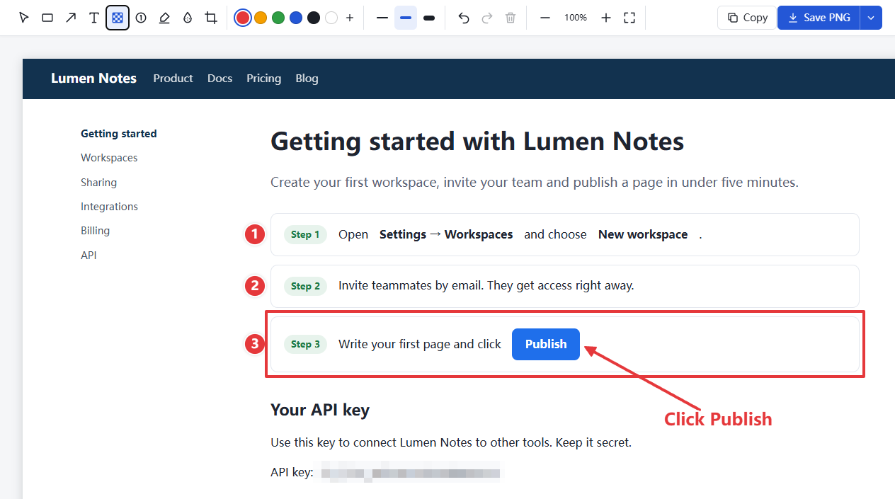This screenshot has width=895, height=499.
Task: Select Getting started in sidebar
Action: (x=119, y=134)
